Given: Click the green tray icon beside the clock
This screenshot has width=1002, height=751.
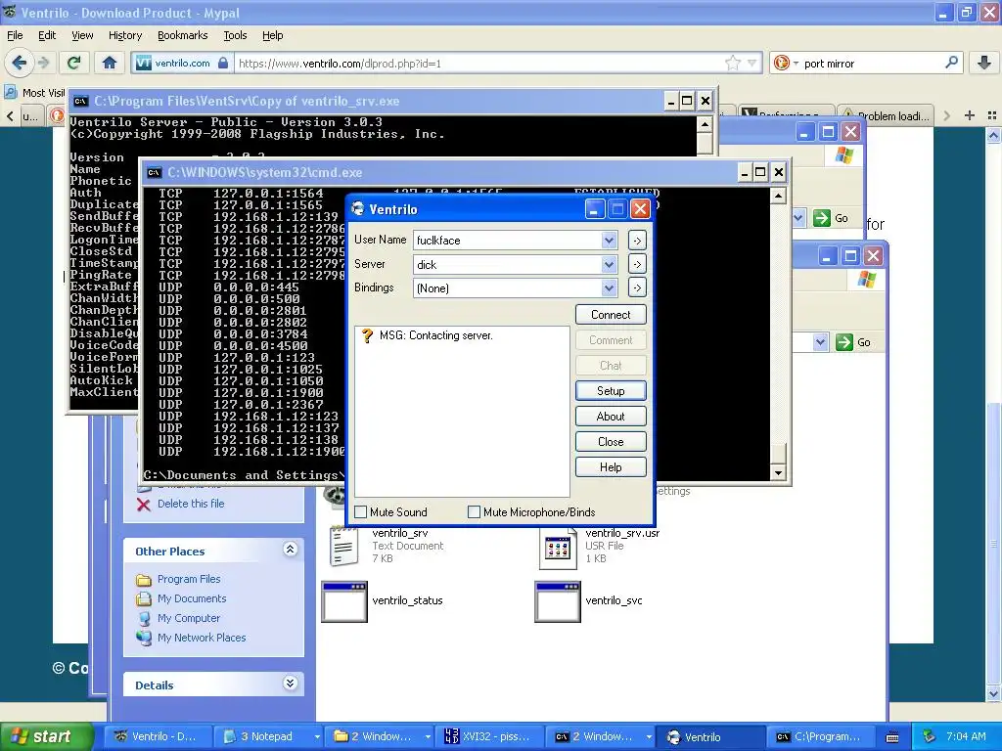Looking at the screenshot, I should tap(929, 736).
